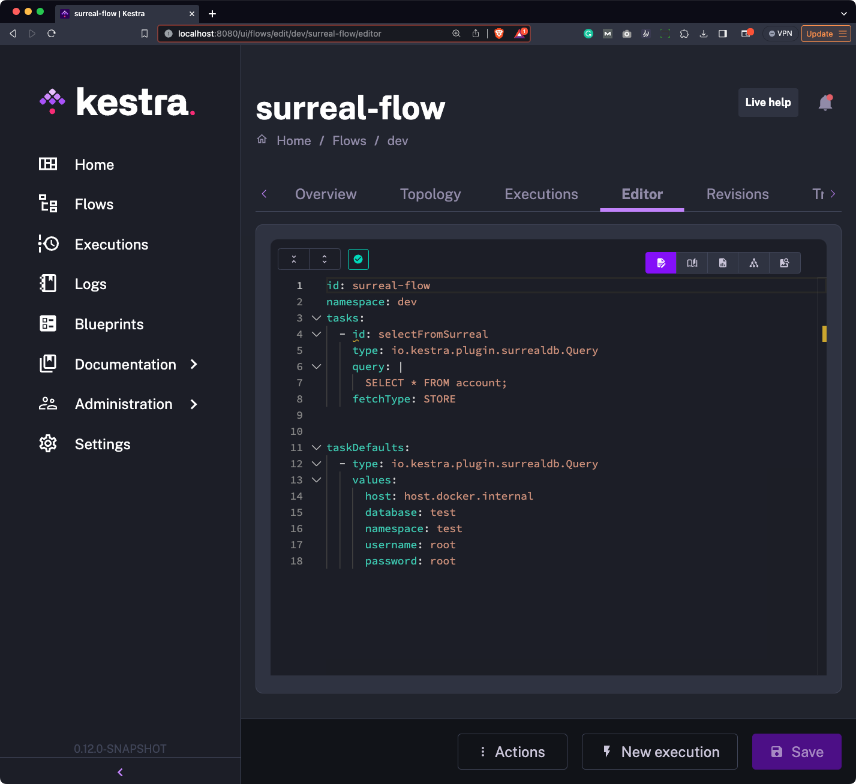Viewport: 856px width, 784px height.
Task: Open Logs from the sidebar
Action: [91, 284]
